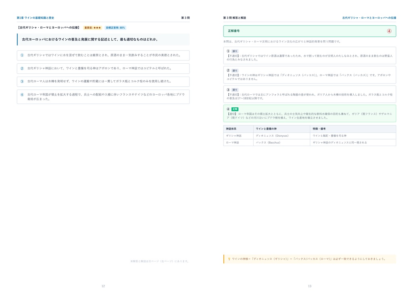
Task: Click explanation ① text about 水で割って飲む
Action: pos(309,58)
